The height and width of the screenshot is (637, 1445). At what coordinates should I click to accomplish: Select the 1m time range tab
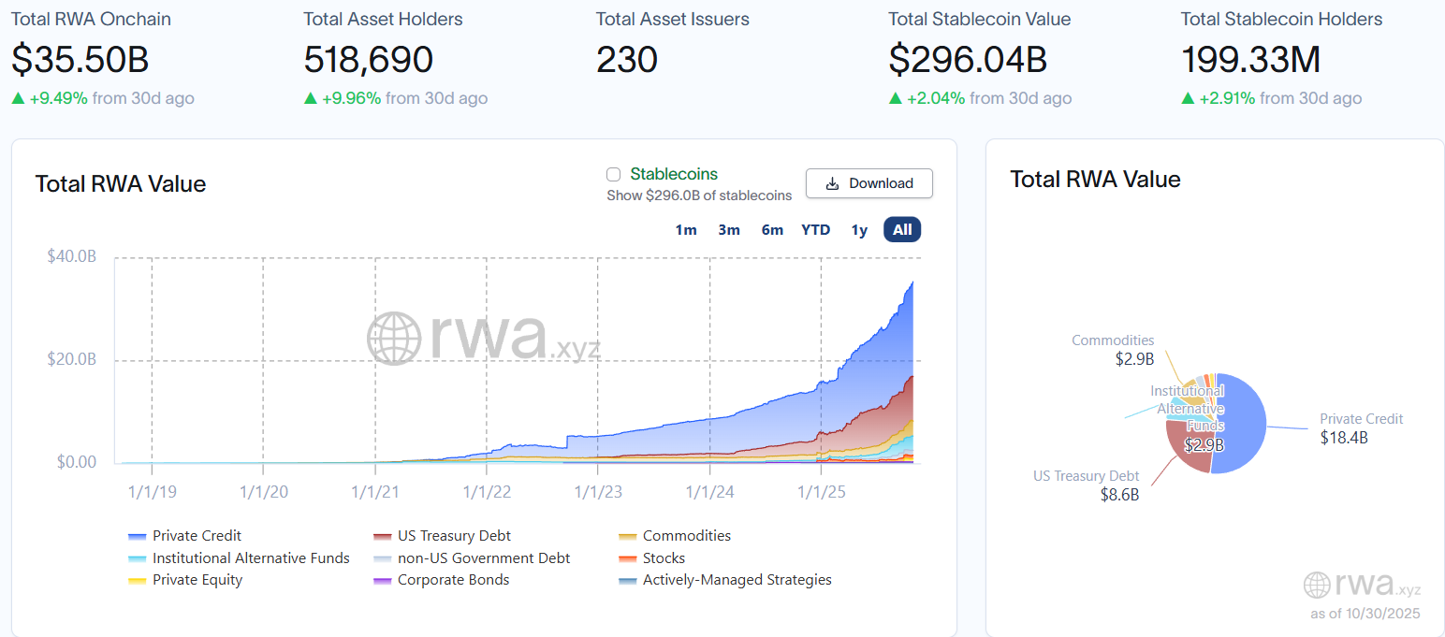click(x=686, y=229)
